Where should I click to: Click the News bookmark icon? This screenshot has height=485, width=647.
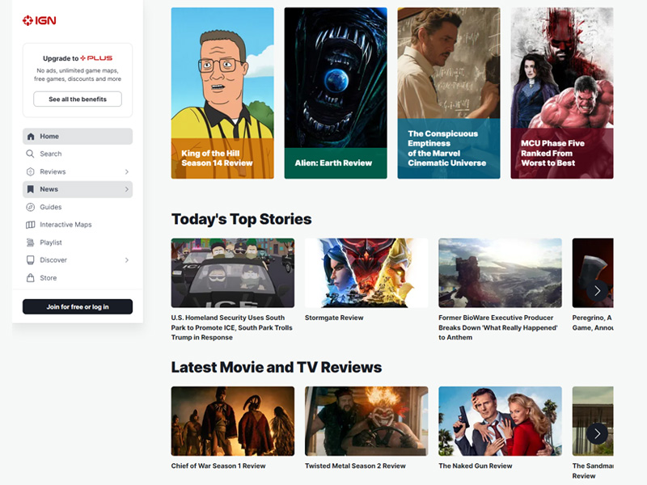coord(31,189)
